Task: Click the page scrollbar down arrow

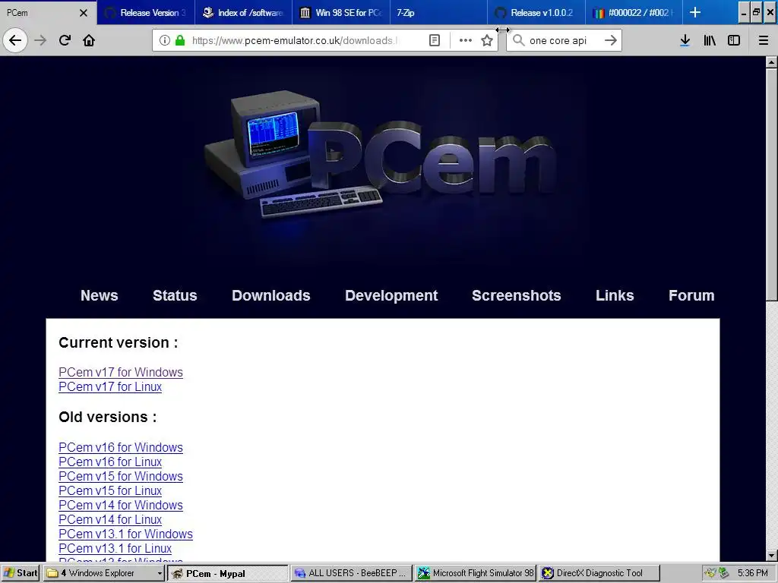Action: (x=771, y=556)
